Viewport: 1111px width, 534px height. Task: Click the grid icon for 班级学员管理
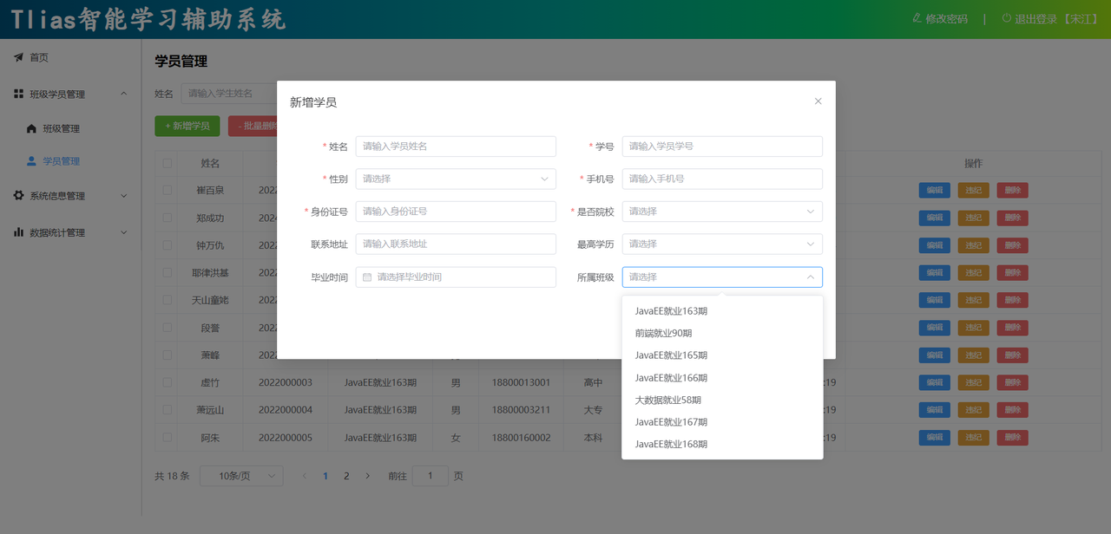click(18, 94)
